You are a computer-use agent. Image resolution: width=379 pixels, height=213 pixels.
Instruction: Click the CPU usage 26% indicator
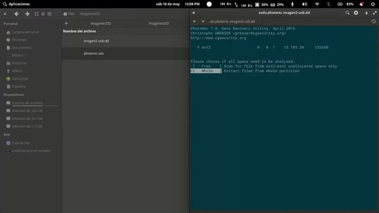pyautogui.click(x=262, y=4)
